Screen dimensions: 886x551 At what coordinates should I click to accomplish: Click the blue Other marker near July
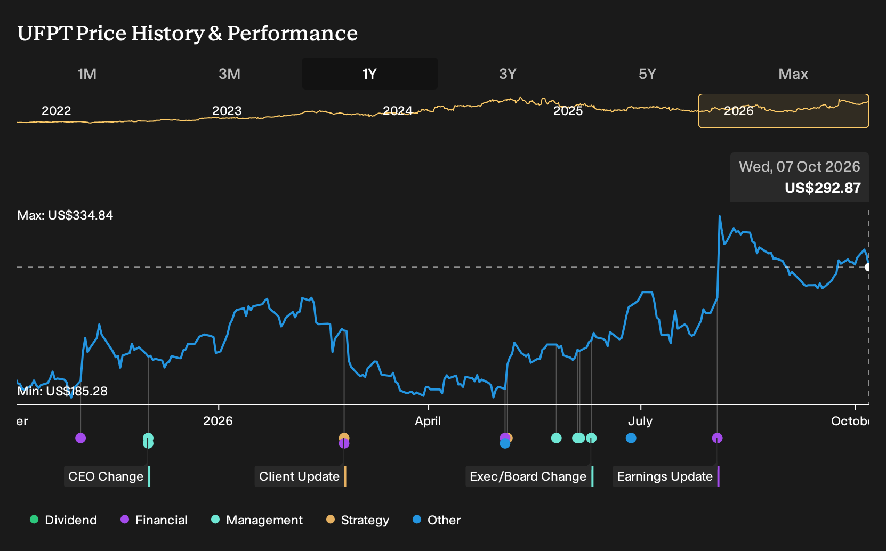tap(631, 438)
